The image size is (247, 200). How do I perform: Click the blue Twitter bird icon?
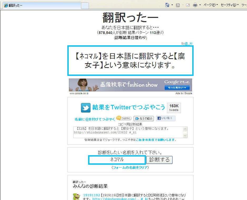[x=86, y=108]
